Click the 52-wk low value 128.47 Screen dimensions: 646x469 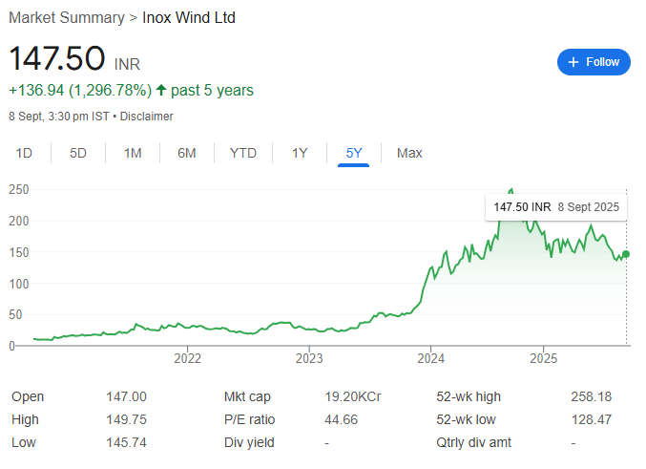point(592,419)
